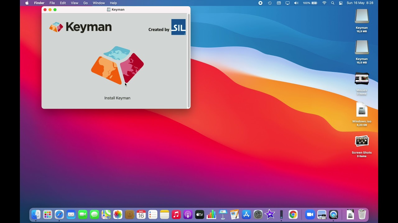The width and height of the screenshot is (398, 223).
Task: Open Time Machine menu bar icon
Action: point(270,3)
